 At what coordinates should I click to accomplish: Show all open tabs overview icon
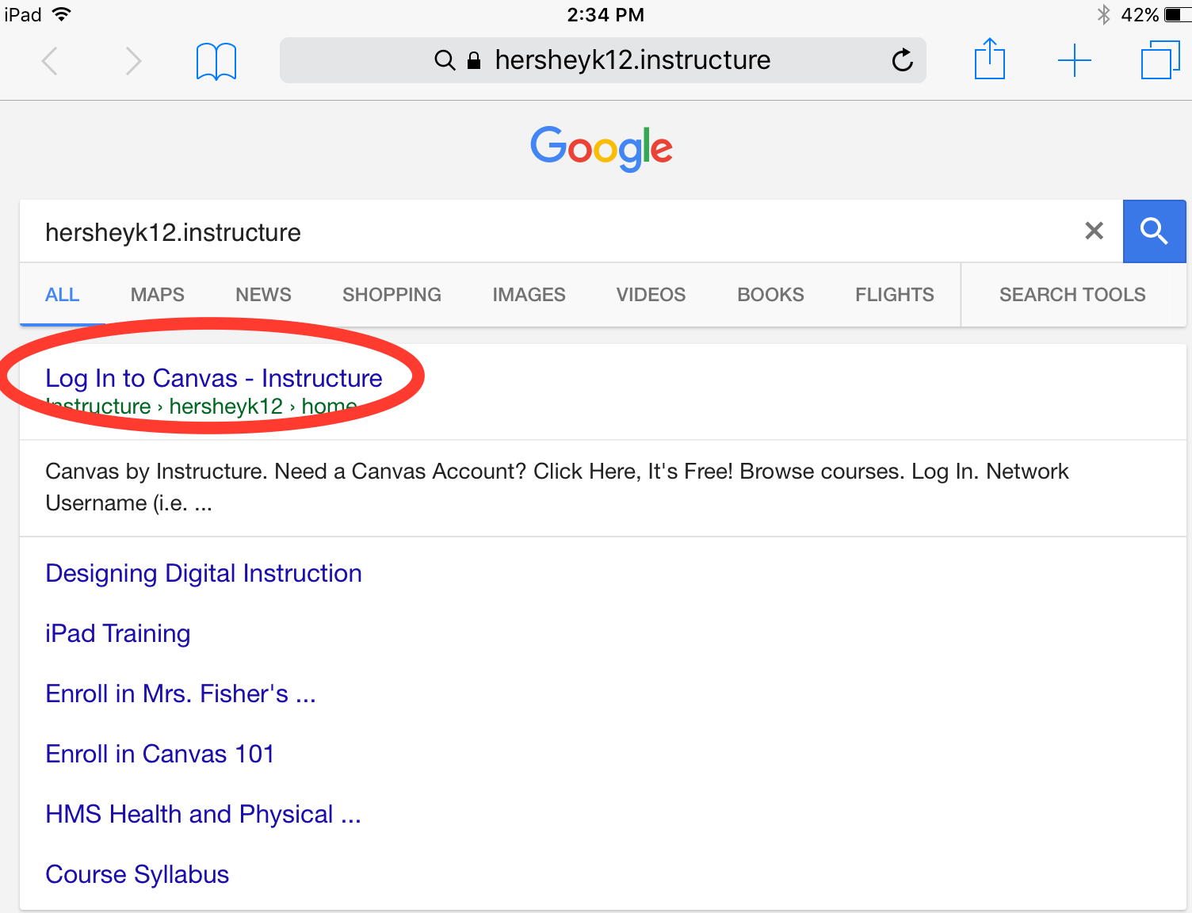click(1160, 60)
